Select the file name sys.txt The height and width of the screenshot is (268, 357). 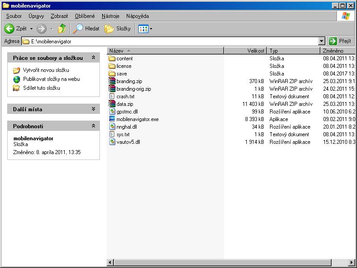(123, 134)
